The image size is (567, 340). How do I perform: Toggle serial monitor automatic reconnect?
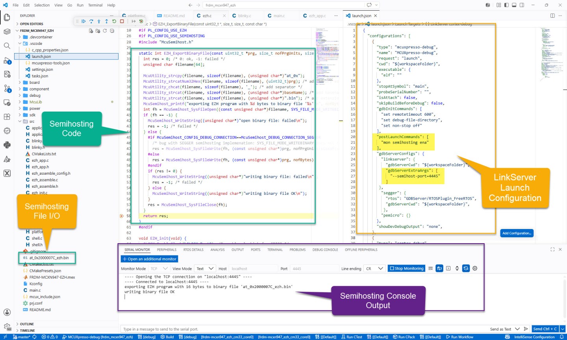coord(466,268)
